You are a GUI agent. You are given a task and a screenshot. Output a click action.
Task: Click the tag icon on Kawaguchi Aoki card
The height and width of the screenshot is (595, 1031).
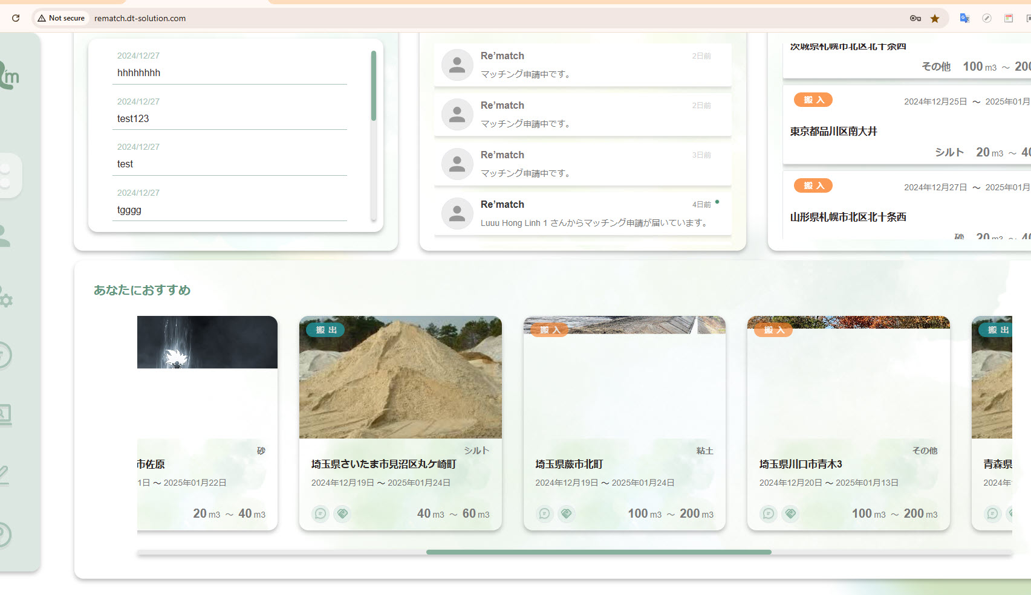(x=790, y=513)
